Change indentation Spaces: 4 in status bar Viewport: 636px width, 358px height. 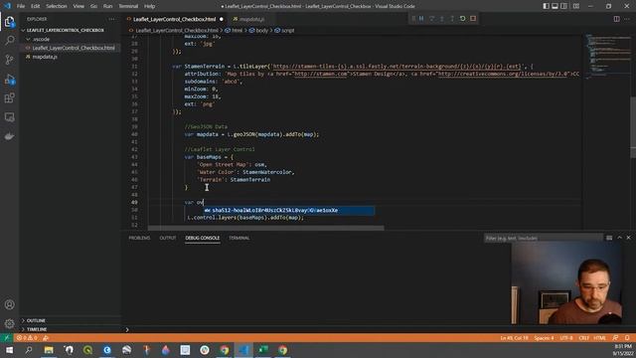[x=544, y=338]
